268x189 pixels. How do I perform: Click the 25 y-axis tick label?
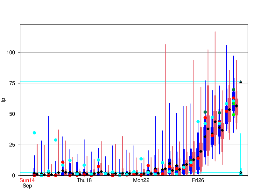12,145
